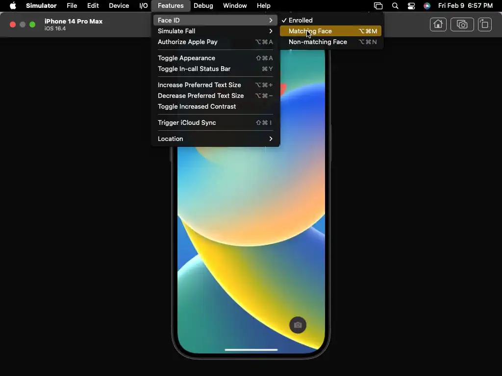Open the Debug menu
This screenshot has width=502, height=376.
(203, 6)
